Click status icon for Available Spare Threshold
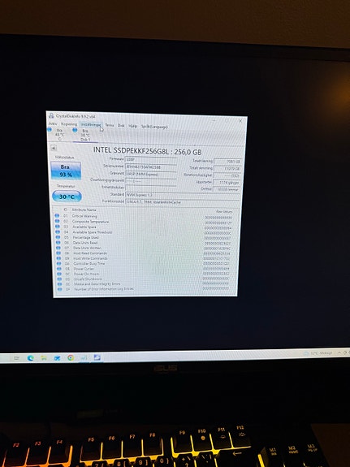The width and height of the screenshot is (350, 467). point(58,231)
